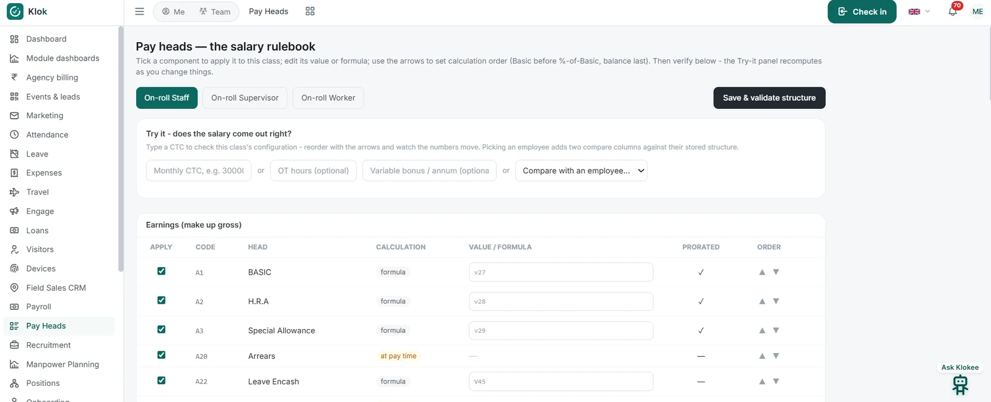The image size is (991, 402).
Task: Uncheck the H.R.A apply checkbox
Action: 161,300
